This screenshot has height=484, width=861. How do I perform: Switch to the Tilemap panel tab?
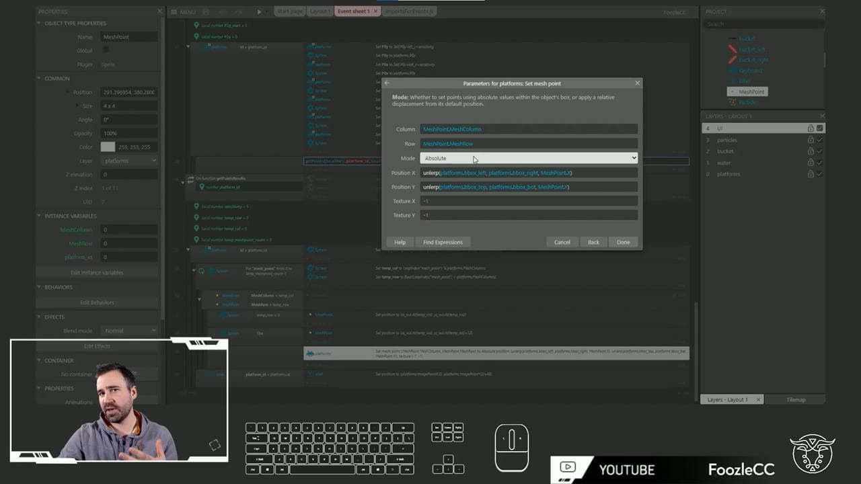tap(796, 399)
